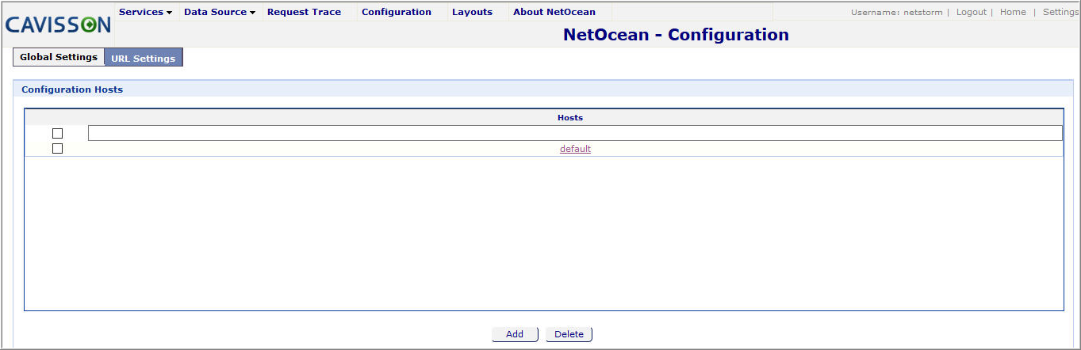Click the Delete button
Viewport: 1081px width, 350px height.
point(569,334)
